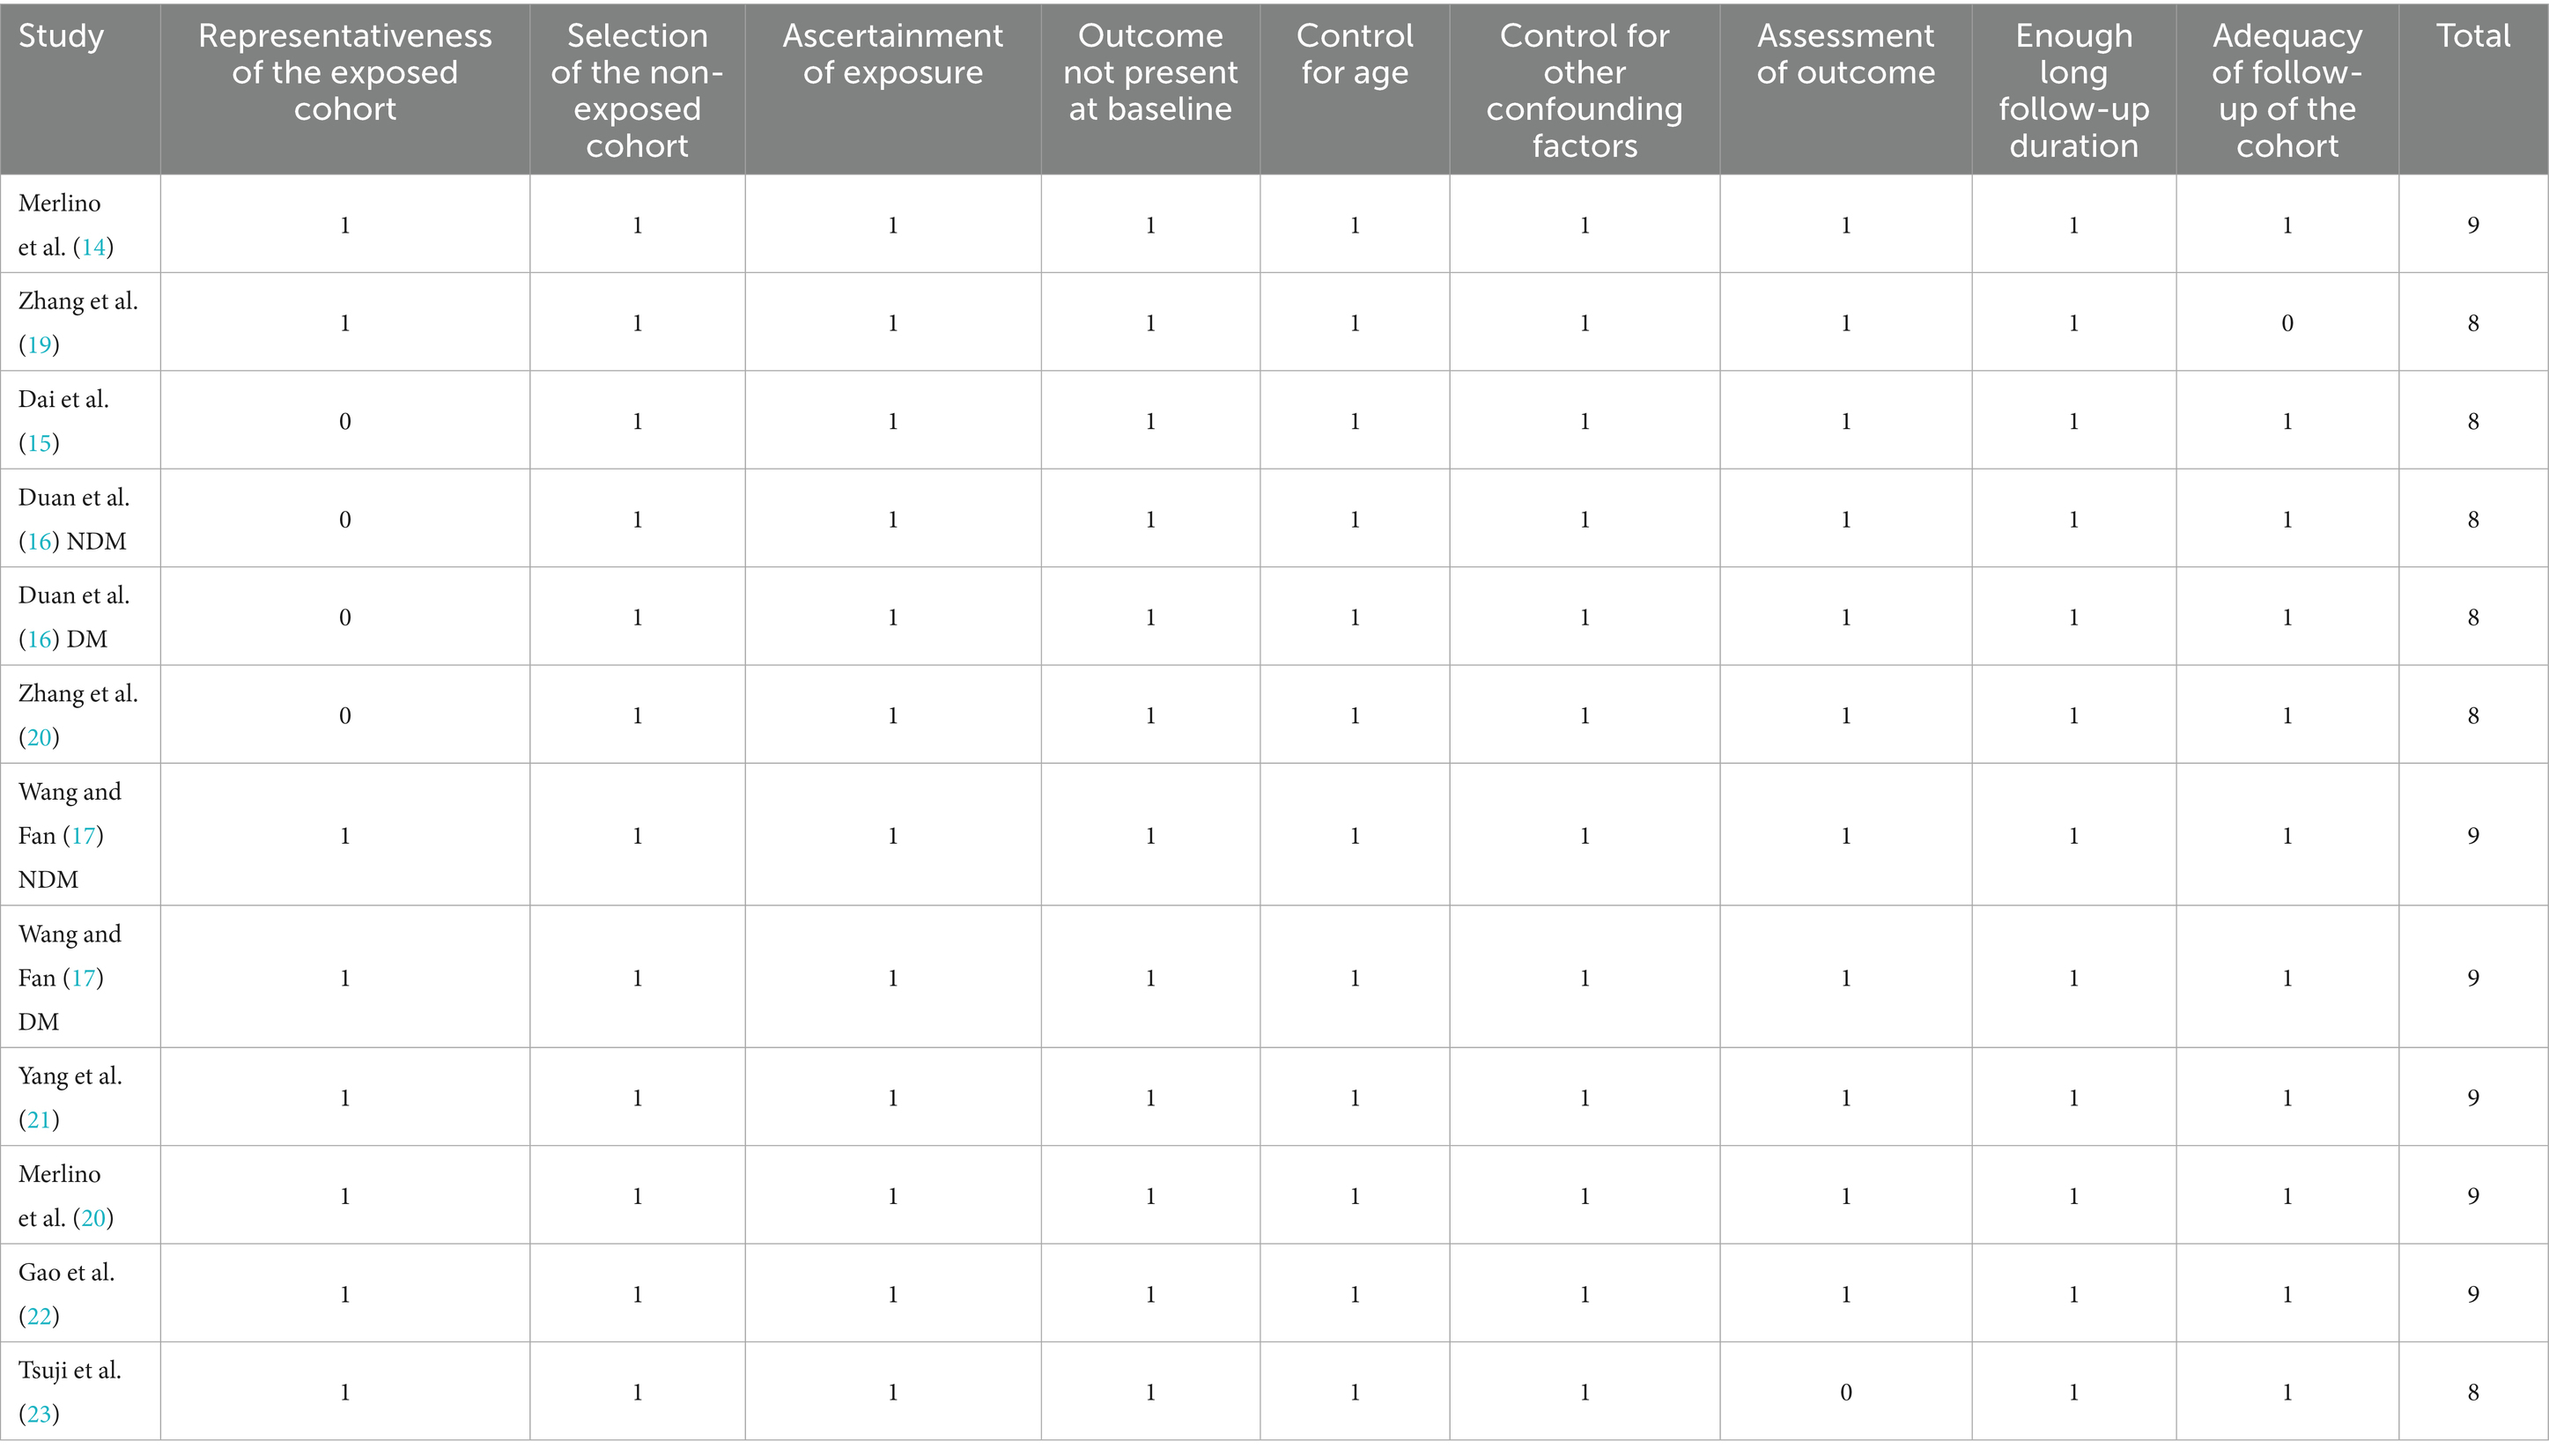The image size is (2549, 1456).
Task: Click Zhang (19) zero under Adequacy of follow-up
Action: click(2286, 323)
